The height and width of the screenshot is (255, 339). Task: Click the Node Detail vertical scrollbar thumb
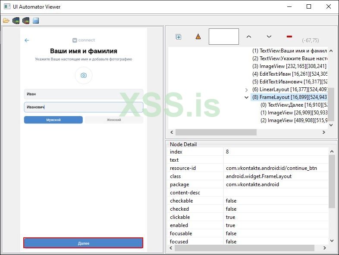[x=331, y=181]
